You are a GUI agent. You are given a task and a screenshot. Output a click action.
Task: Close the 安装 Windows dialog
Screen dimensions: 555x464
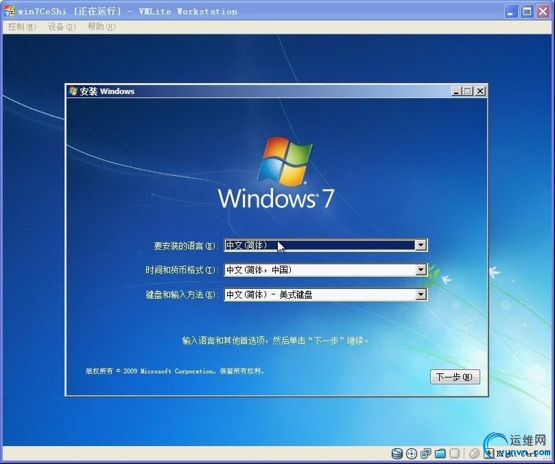(x=480, y=91)
